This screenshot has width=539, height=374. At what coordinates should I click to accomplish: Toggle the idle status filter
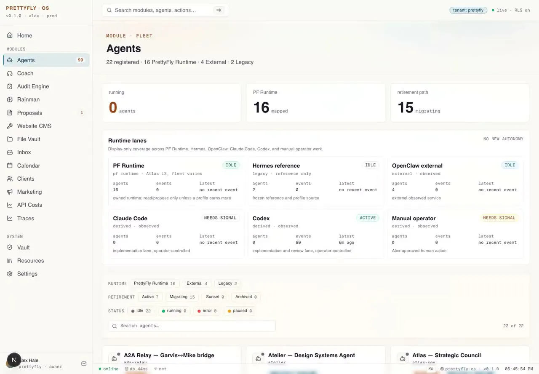(141, 311)
